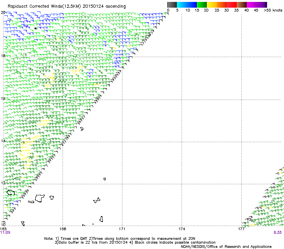Screen dimensions: 284x249
Task: Click the large island outline beside longitude 168
Action: [x=40, y=198]
